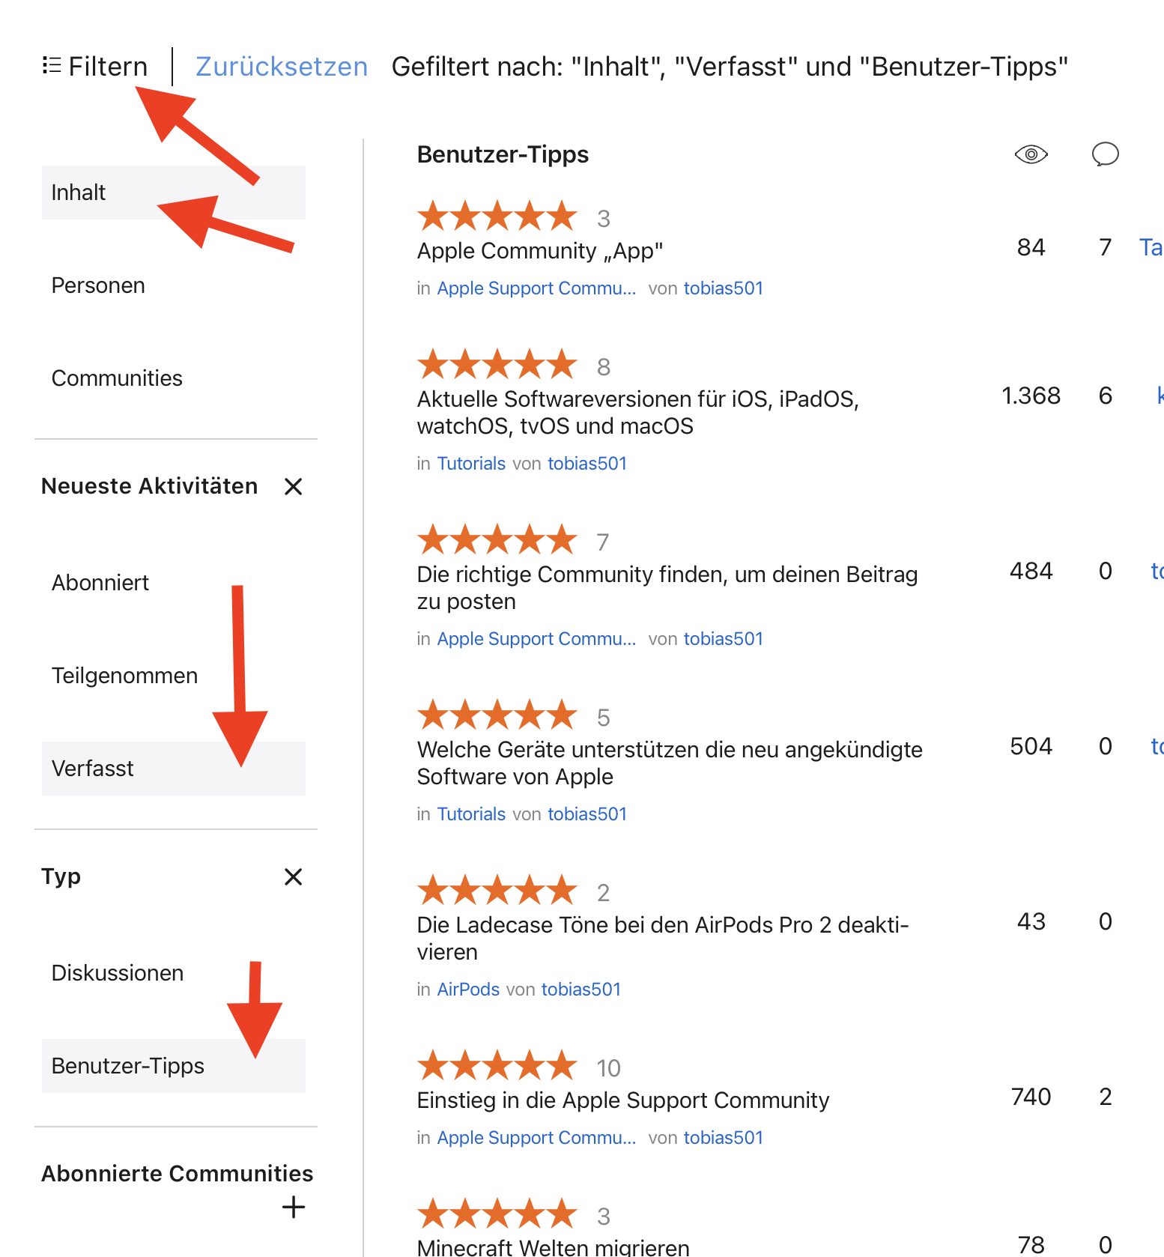Screen dimensions: 1164x1257
Task: Open tobias501 profile under Welche Geräte unterstützen
Action: coord(587,814)
